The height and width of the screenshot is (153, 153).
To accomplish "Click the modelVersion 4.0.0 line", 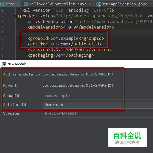I will [71, 27].
